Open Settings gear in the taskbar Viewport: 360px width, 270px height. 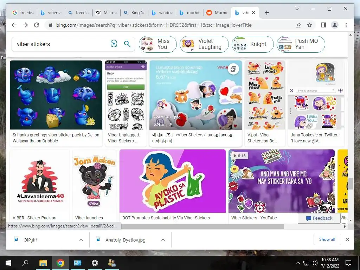(x=95, y=263)
